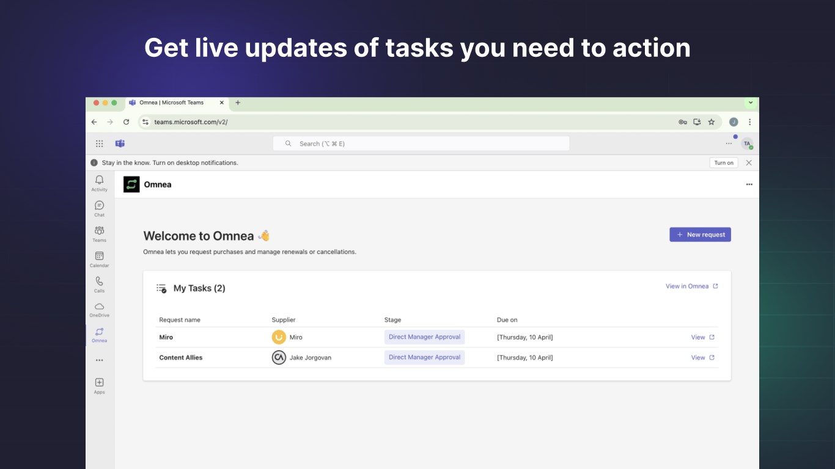
Task: Open the Apps store in sidebar
Action: point(100,385)
